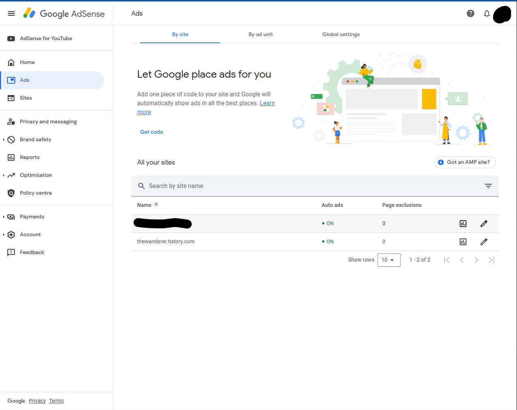Open the Show rows dropdown

point(389,260)
